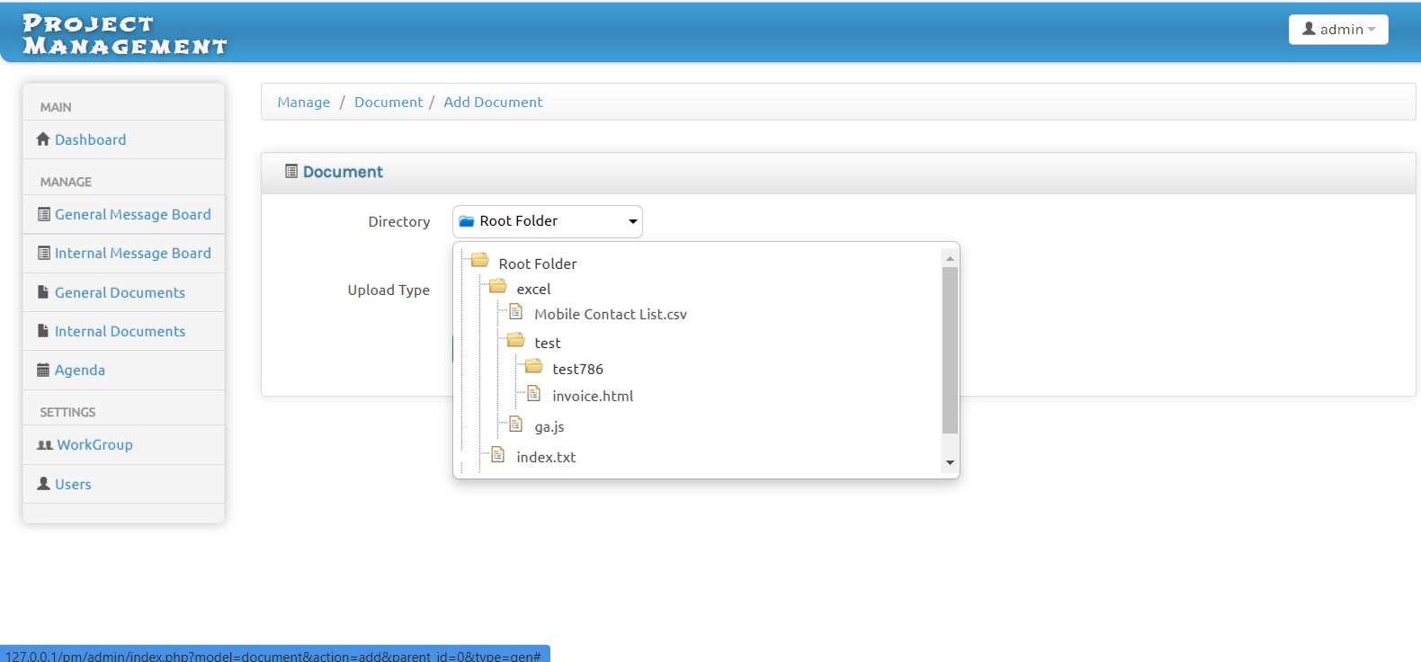Open WorkGroup settings
The image size is (1421, 662).
(94, 444)
